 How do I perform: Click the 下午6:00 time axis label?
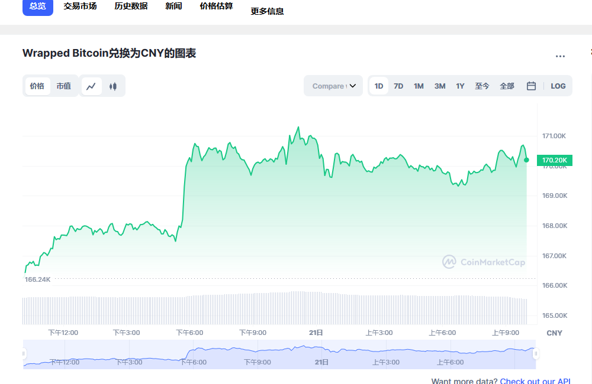[x=189, y=333]
